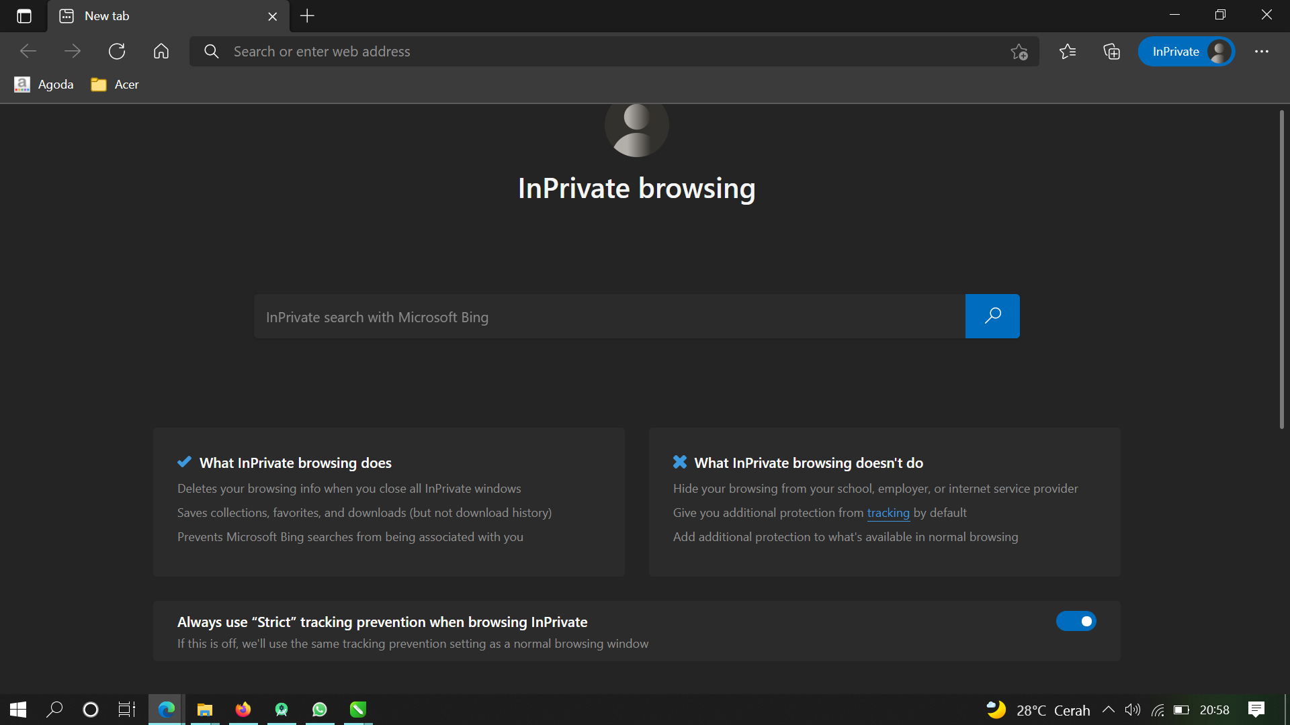The width and height of the screenshot is (1290, 725).
Task: Open the 20:58 clock calendar
Action: (x=1214, y=710)
